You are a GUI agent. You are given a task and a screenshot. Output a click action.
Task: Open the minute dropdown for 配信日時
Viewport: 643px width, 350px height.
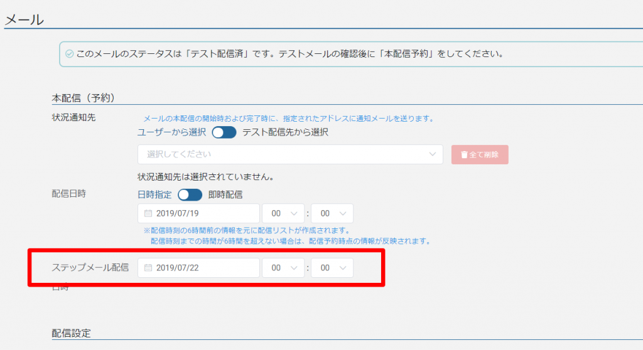332,213
